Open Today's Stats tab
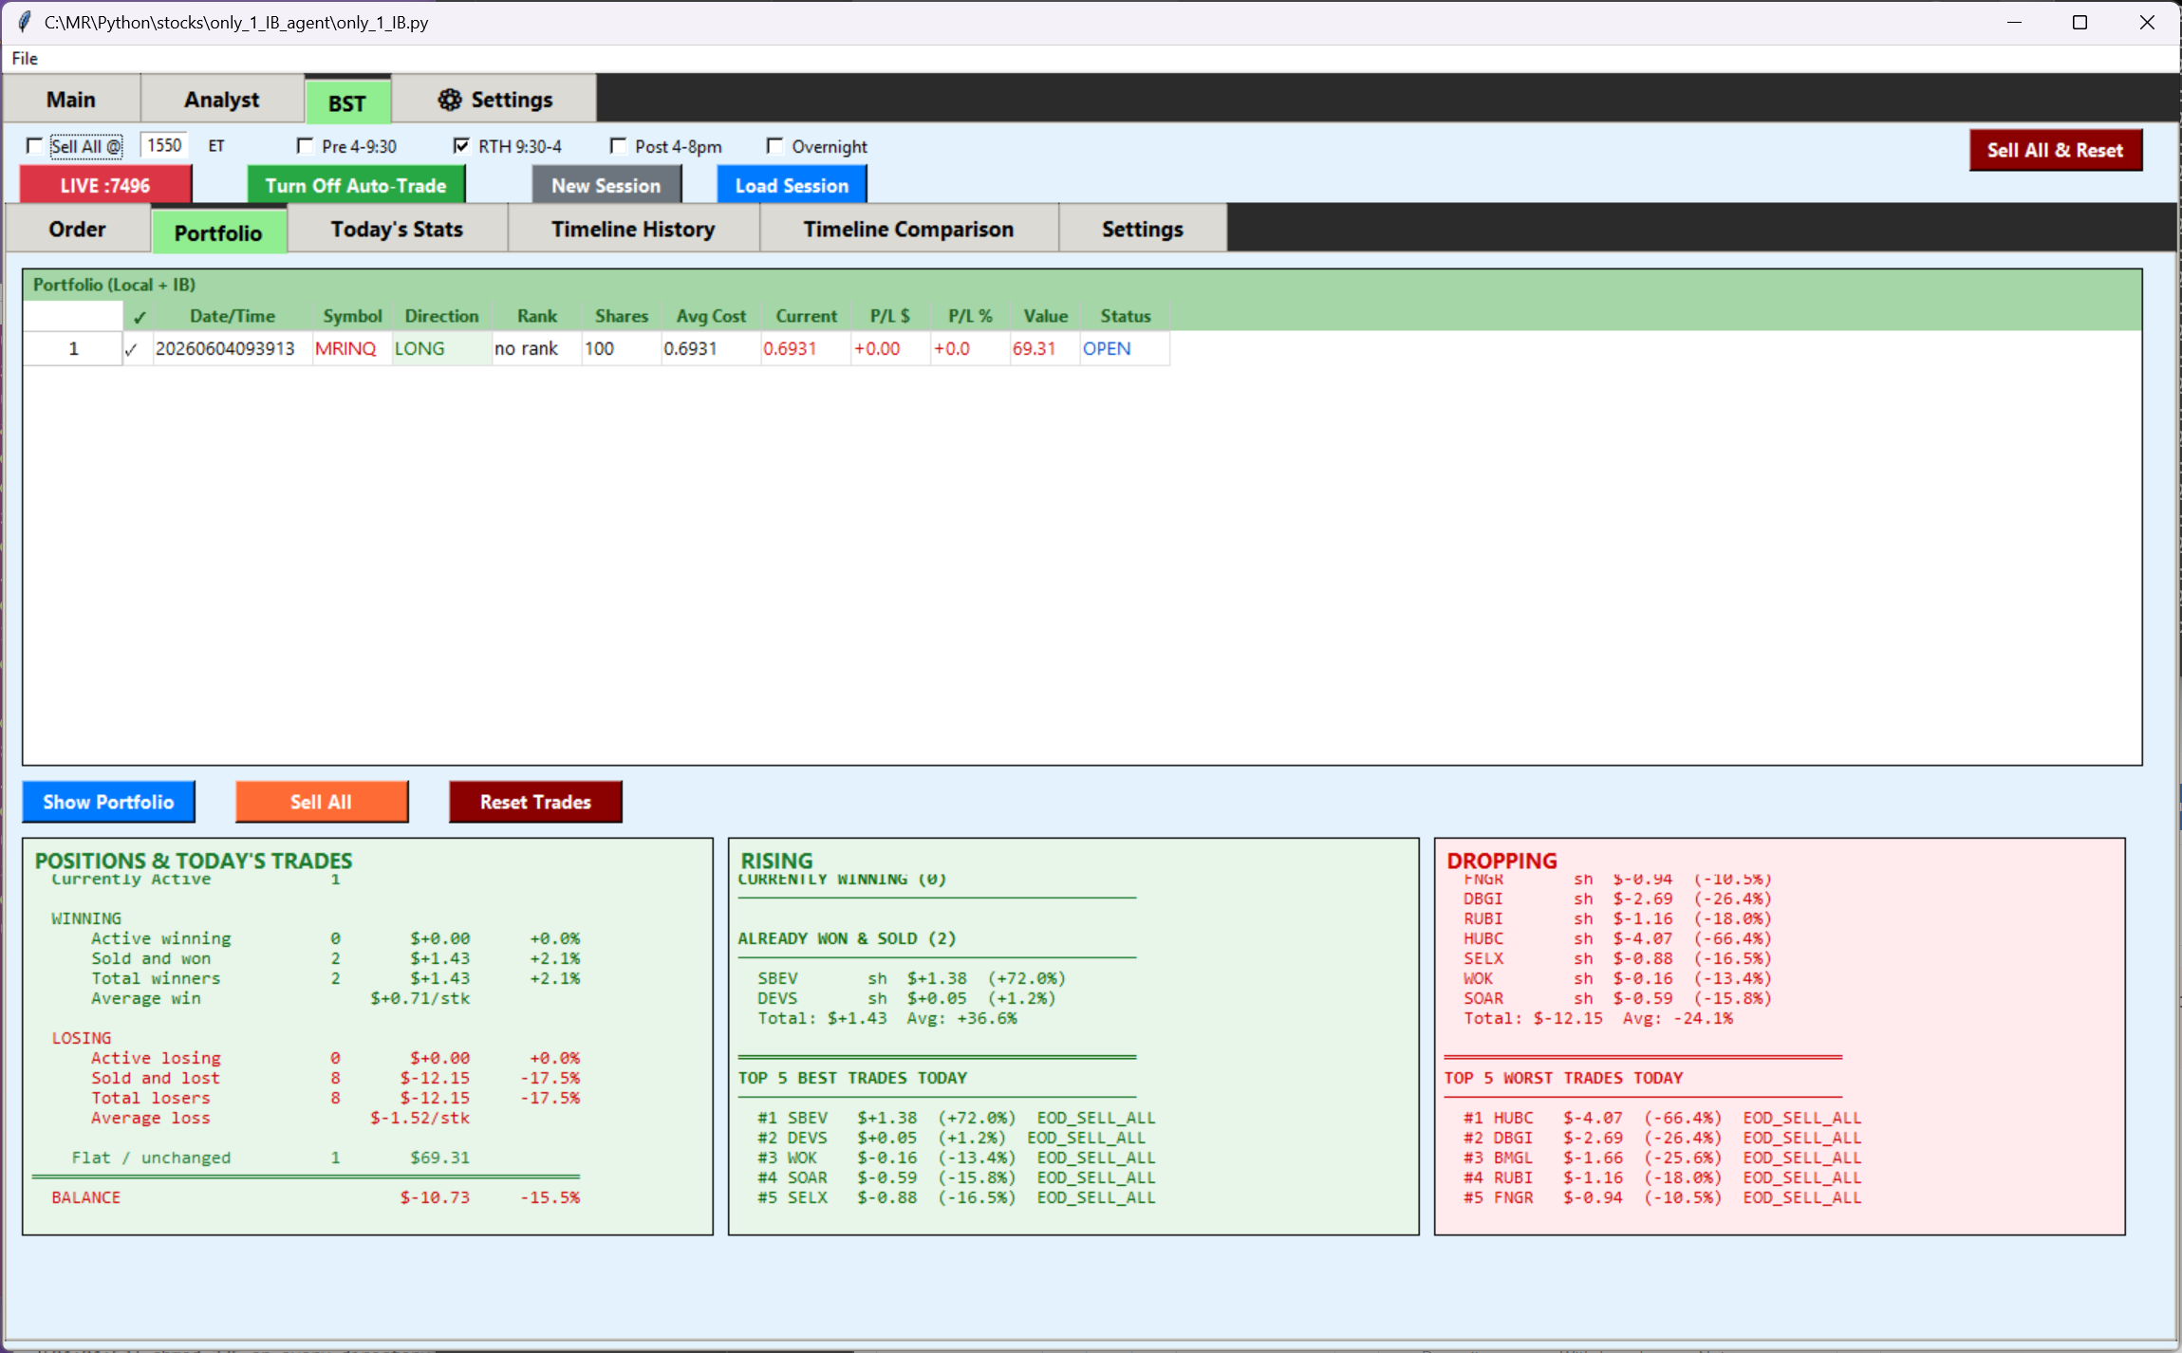 point(397,230)
